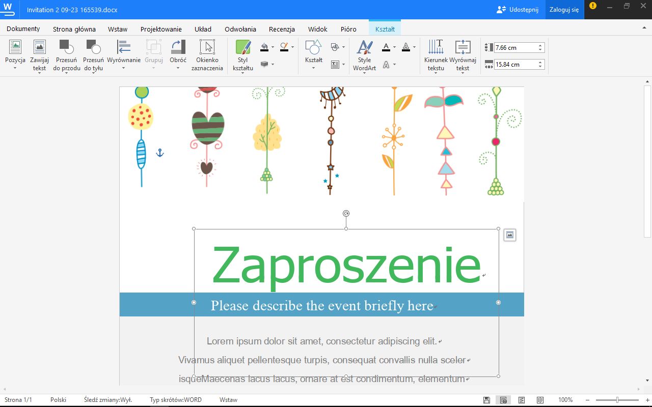This screenshot has height=407, width=652.
Task: Click Typ skrótów:WORD in status bar
Action: click(176, 400)
